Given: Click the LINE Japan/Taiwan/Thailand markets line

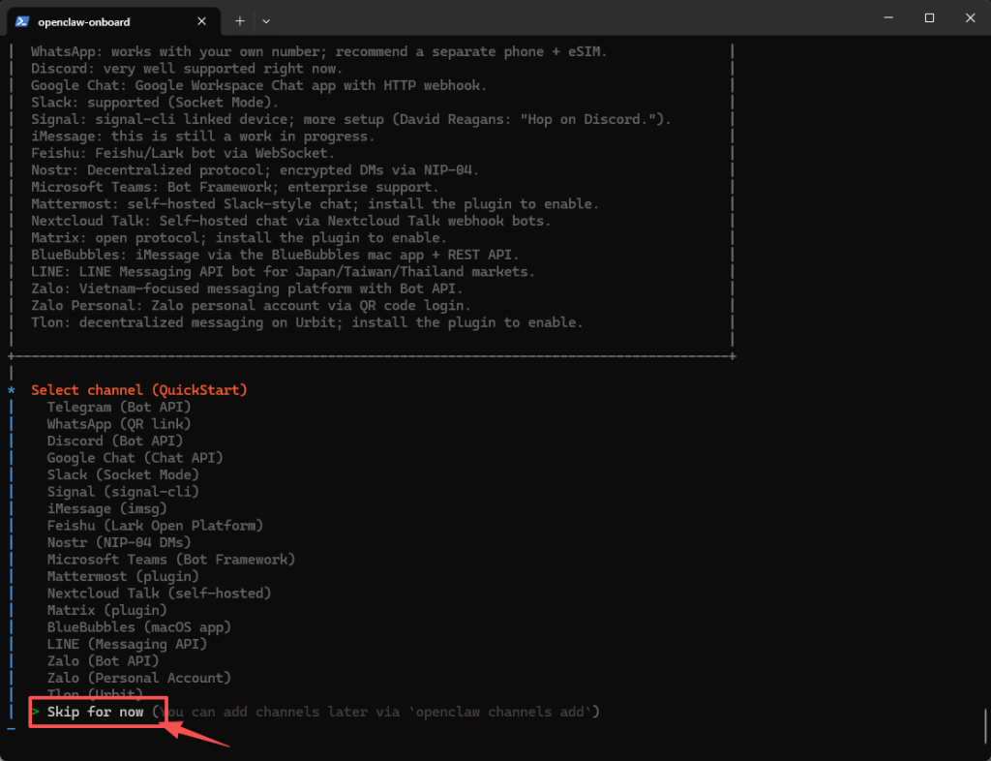Looking at the screenshot, I should click(284, 272).
